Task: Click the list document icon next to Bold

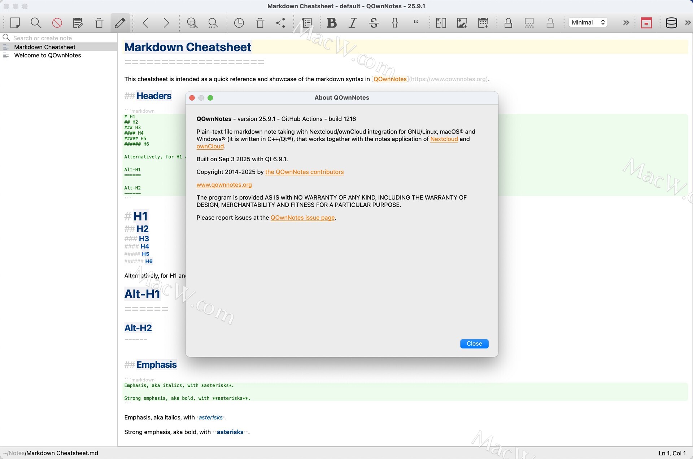Action: [x=307, y=23]
